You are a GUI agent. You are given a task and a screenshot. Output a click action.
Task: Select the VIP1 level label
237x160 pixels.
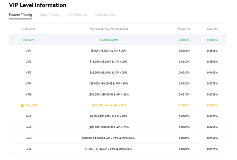point(28,51)
